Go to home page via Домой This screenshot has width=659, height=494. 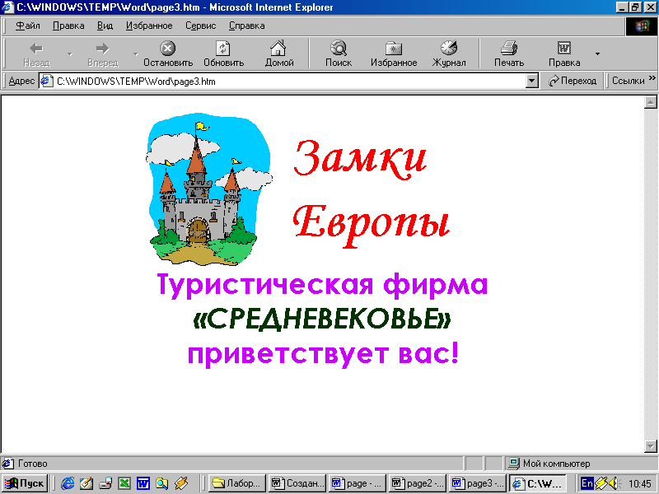(278, 54)
